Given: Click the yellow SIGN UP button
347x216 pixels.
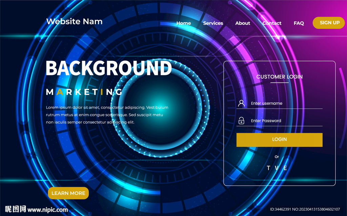Looking at the screenshot, I should point(329,23).
